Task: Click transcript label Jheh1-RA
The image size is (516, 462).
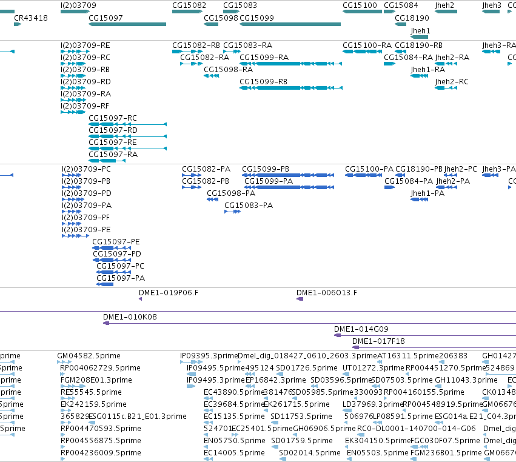Action: (428, 70)
